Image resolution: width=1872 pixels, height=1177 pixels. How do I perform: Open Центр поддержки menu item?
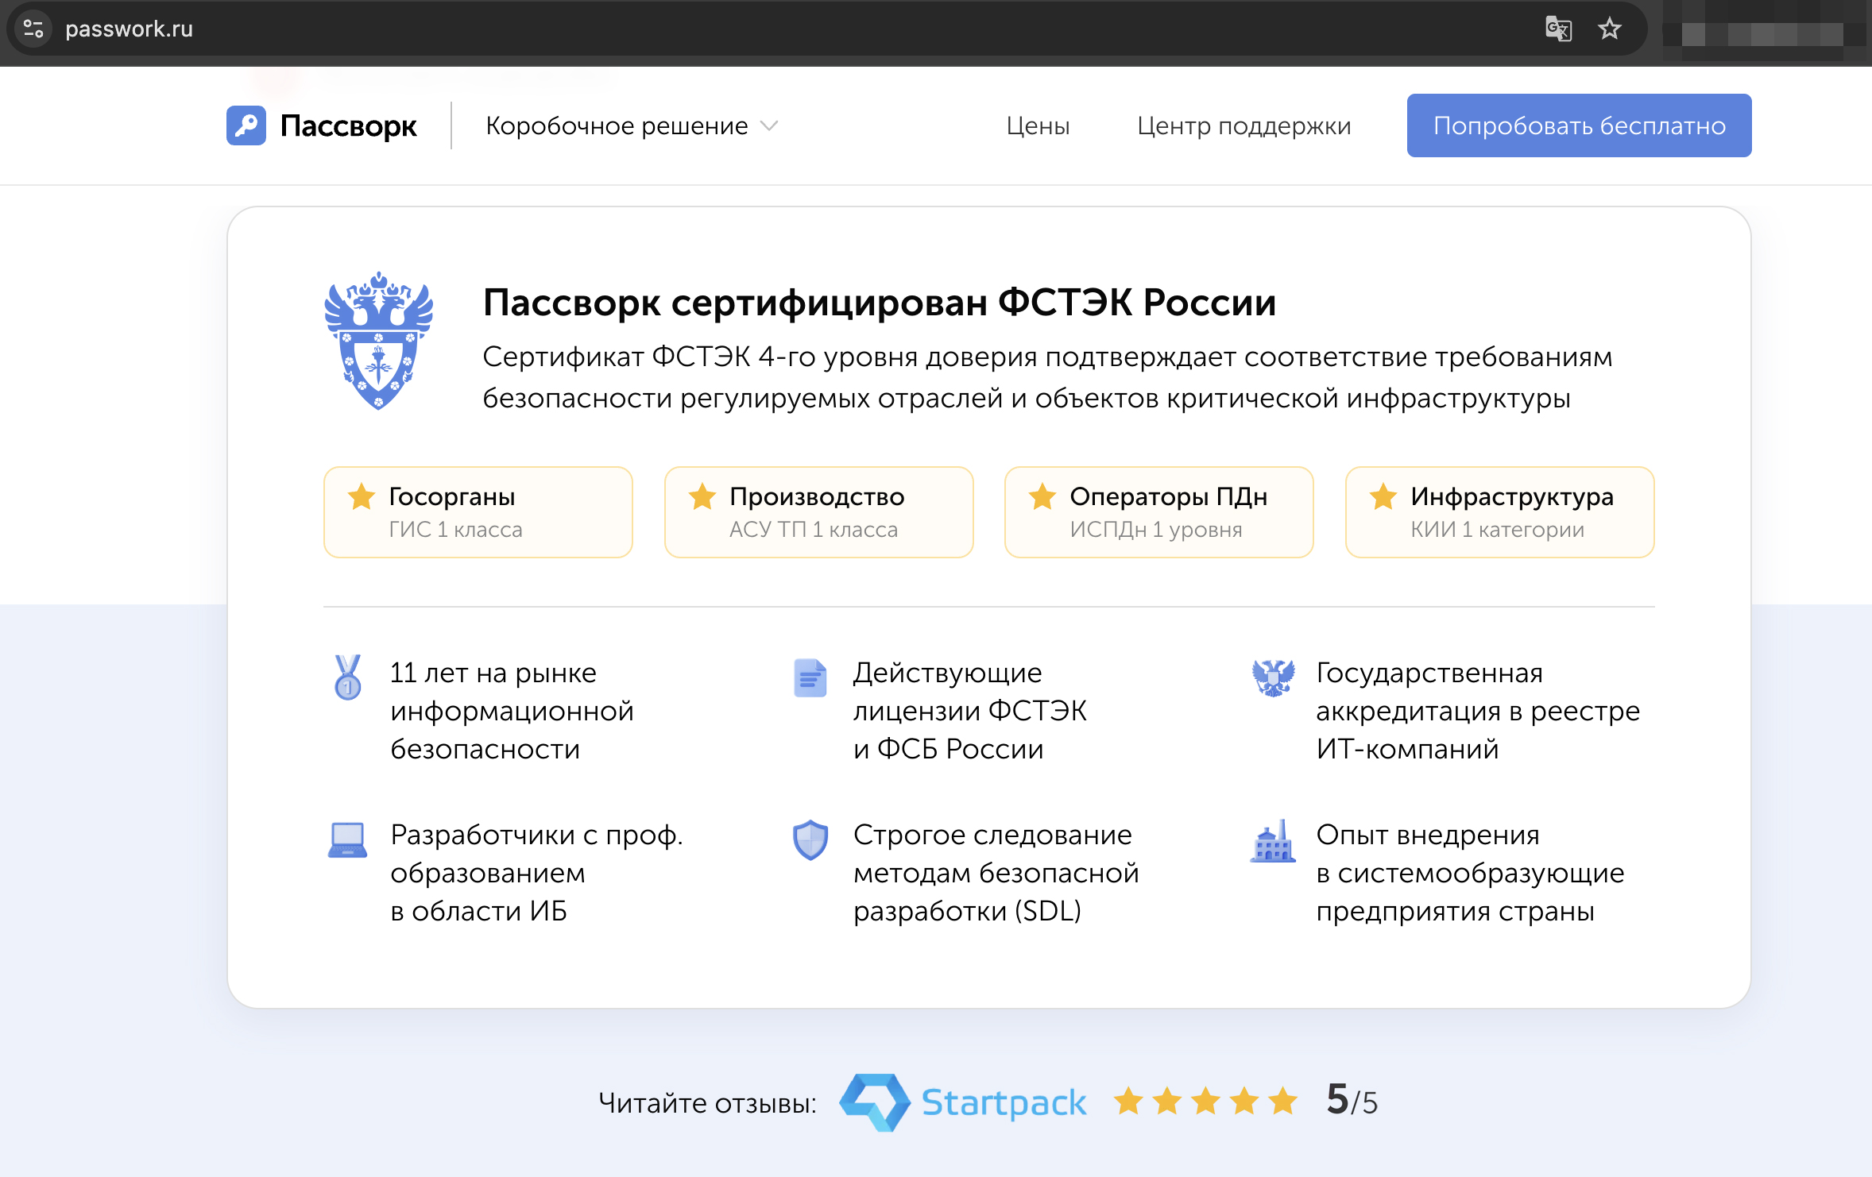(x=1243, y=126)
